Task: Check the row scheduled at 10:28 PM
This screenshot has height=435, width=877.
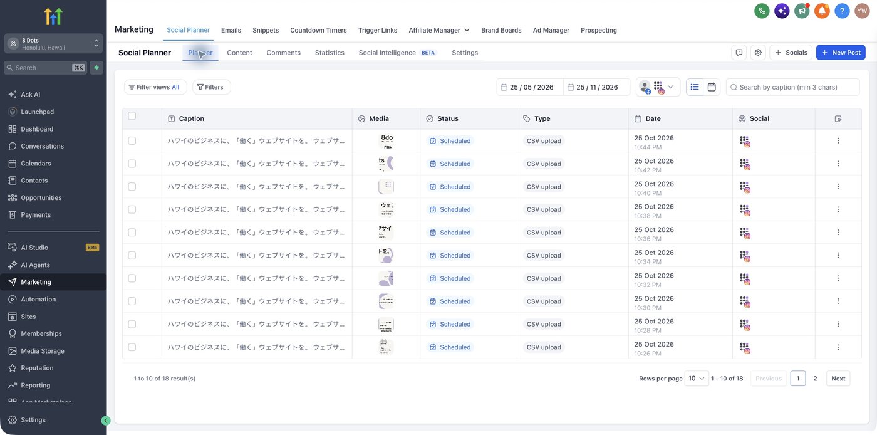Action: click(132, 324)
